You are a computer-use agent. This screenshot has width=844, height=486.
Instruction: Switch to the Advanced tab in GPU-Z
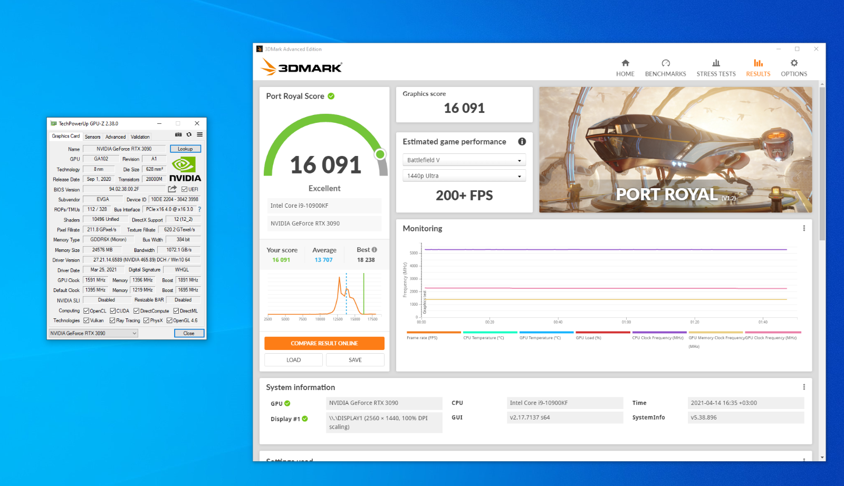click(116, 137)
